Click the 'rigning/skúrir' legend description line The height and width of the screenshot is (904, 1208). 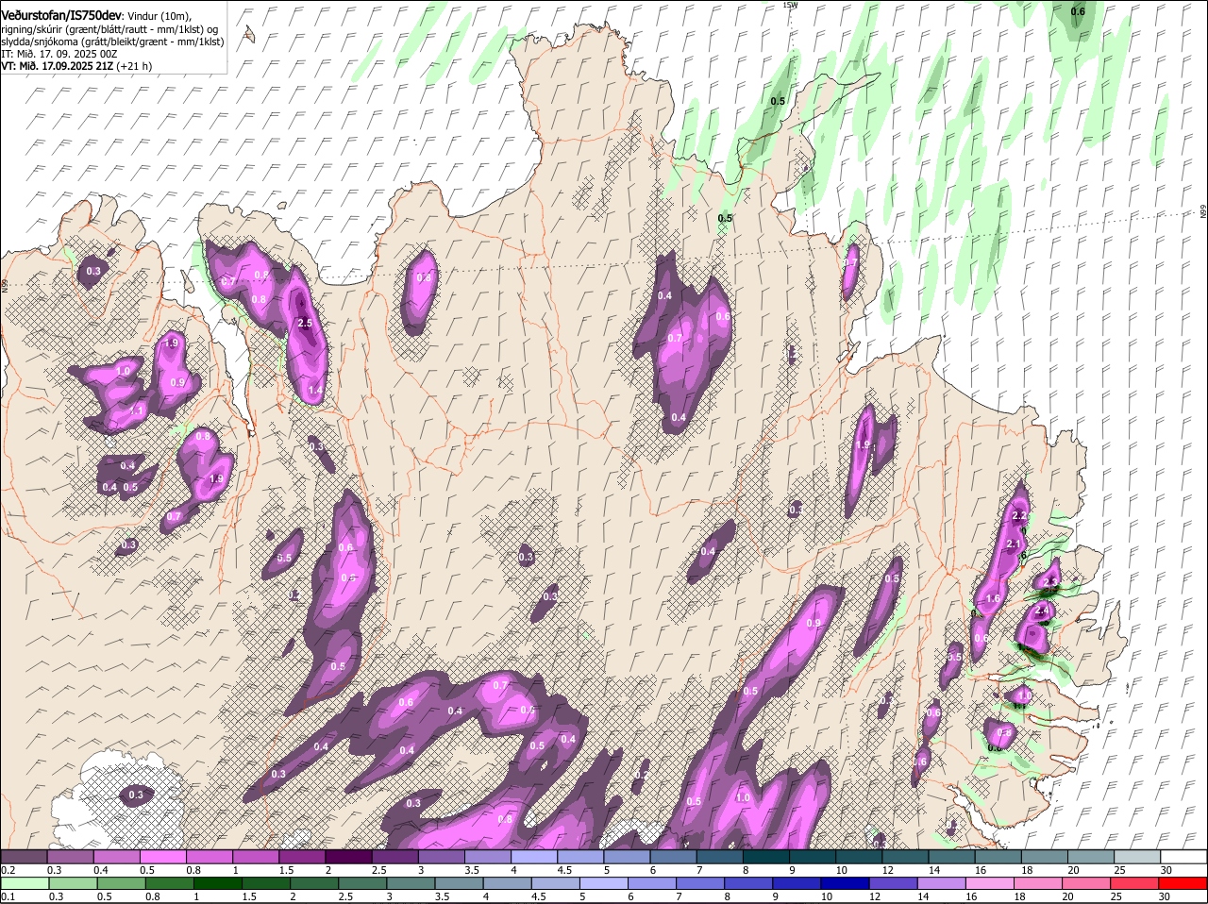(x=111, y=29)
